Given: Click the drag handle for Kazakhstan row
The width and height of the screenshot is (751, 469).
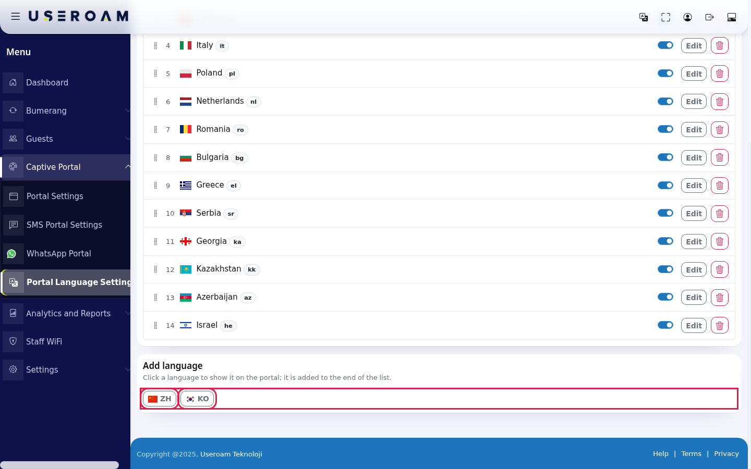Looking at the screenshot, I should [155, 269].
